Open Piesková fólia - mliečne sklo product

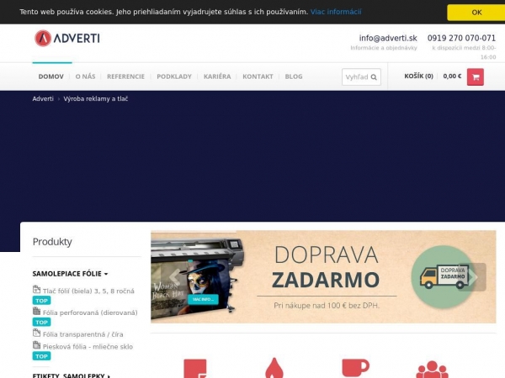[88, 346]
